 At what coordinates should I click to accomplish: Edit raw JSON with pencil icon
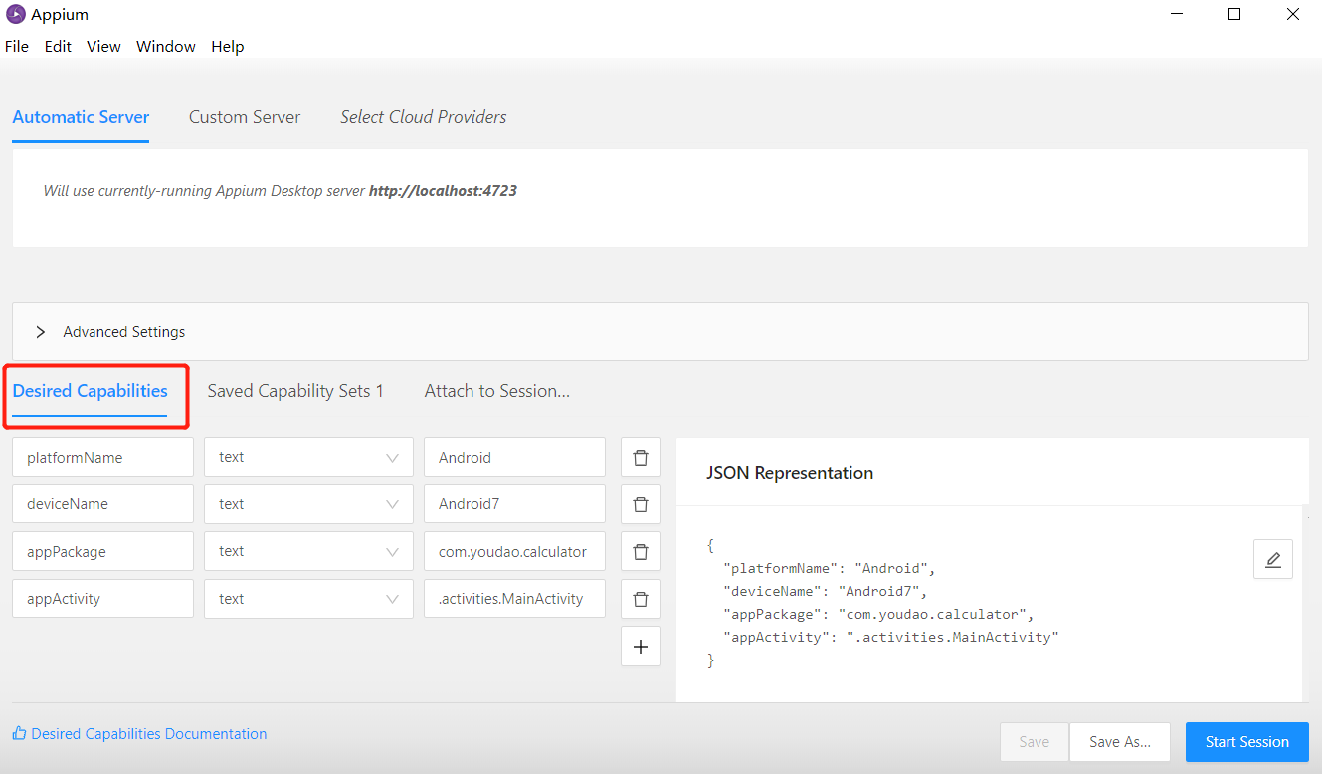[x=1272, y=560]
